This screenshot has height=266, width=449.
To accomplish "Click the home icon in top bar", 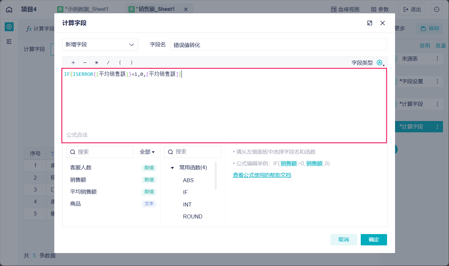I will coord(9,9).
